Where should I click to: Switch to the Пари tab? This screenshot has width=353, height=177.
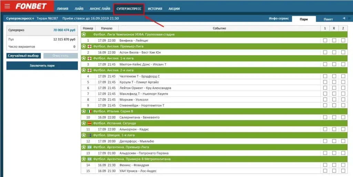click(x=304, y=19)
